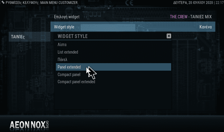
Task: Open the ΤΑΙΝΊΕς menu item in the sidebar
Action: (x=30, y=37)
